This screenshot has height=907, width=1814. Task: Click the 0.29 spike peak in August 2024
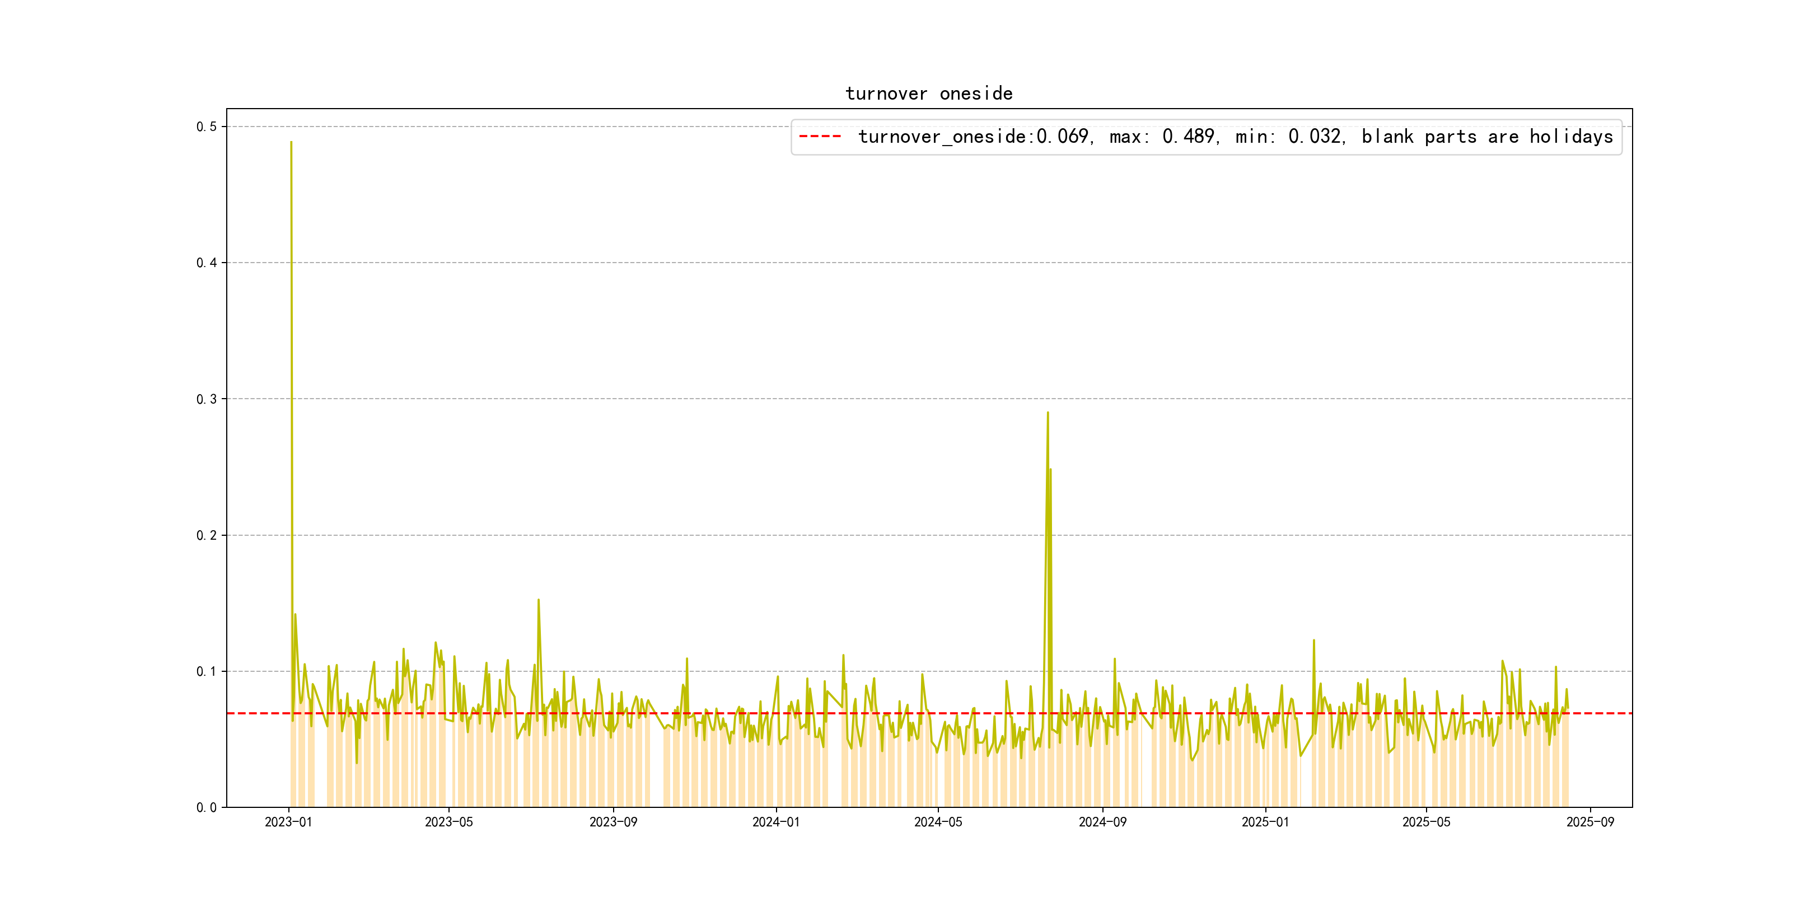pyautogui.click(x=1048, y=413)
